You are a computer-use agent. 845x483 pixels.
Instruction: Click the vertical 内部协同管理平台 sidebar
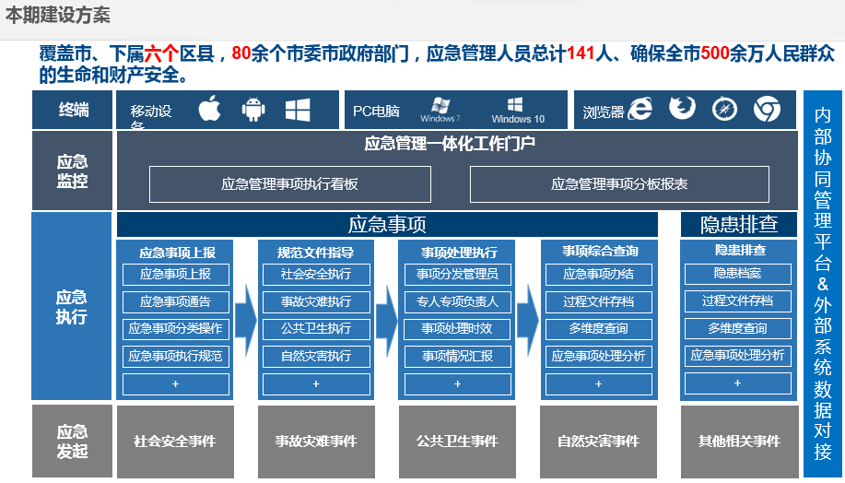pos(822,284)
